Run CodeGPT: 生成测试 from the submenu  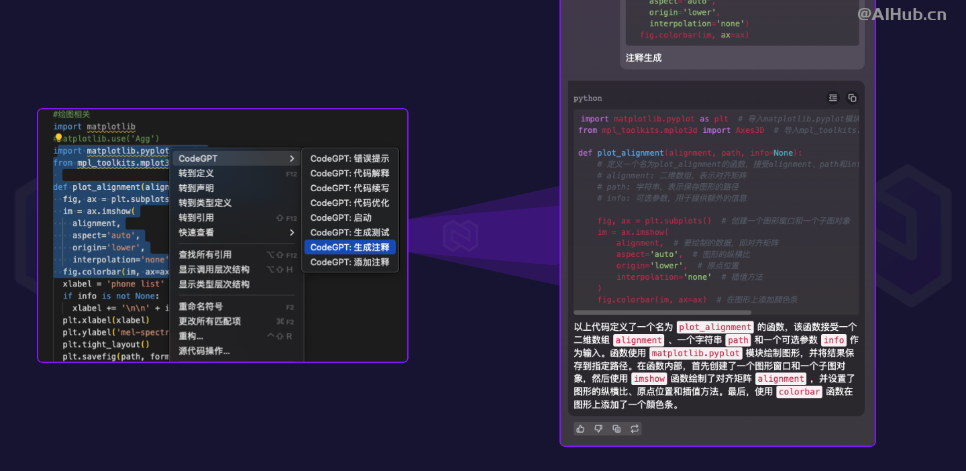pos(350,232)
